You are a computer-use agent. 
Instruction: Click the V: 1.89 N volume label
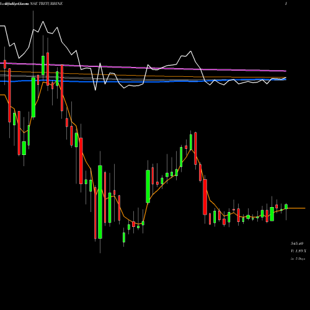pyautogui.click(x=298, y=251)
